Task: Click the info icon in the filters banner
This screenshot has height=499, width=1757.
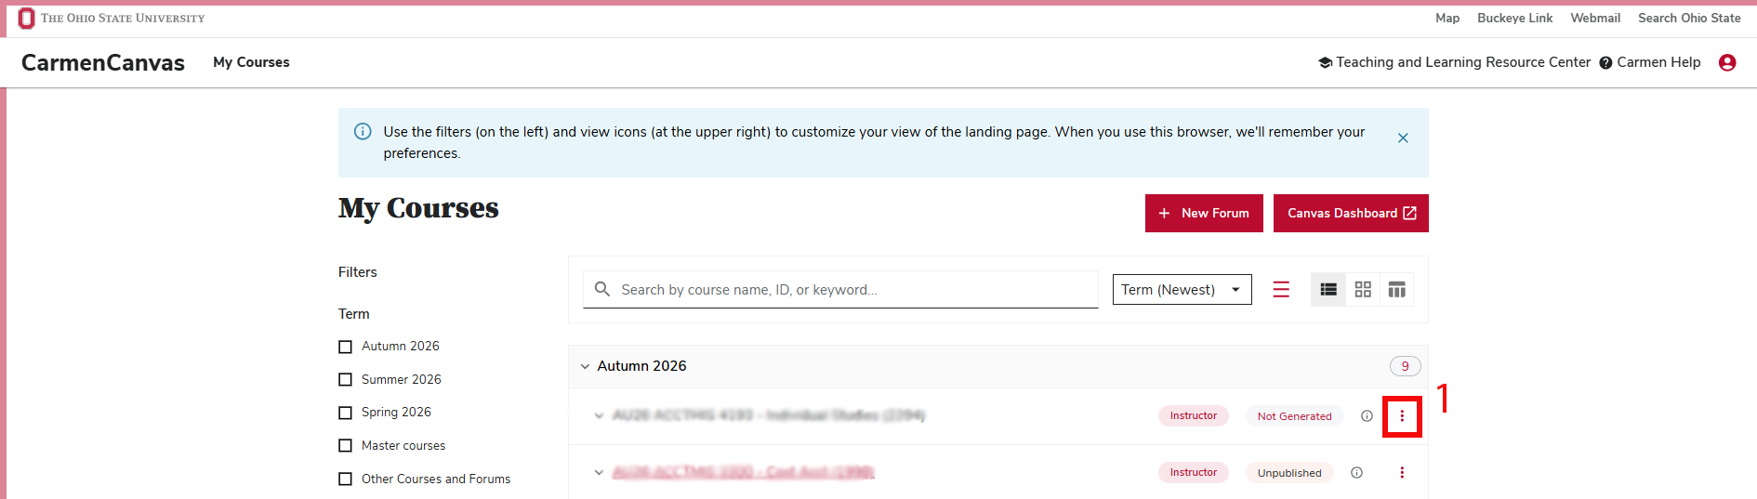Action: pyautogui.click(x=363, y=132)
